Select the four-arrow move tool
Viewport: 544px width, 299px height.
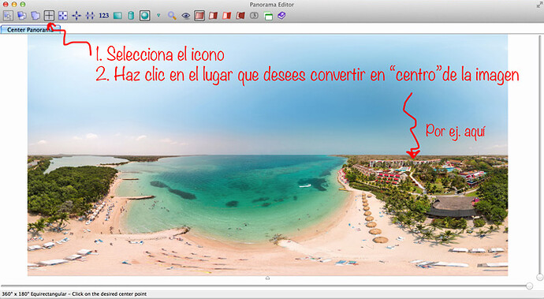point(76,16)
